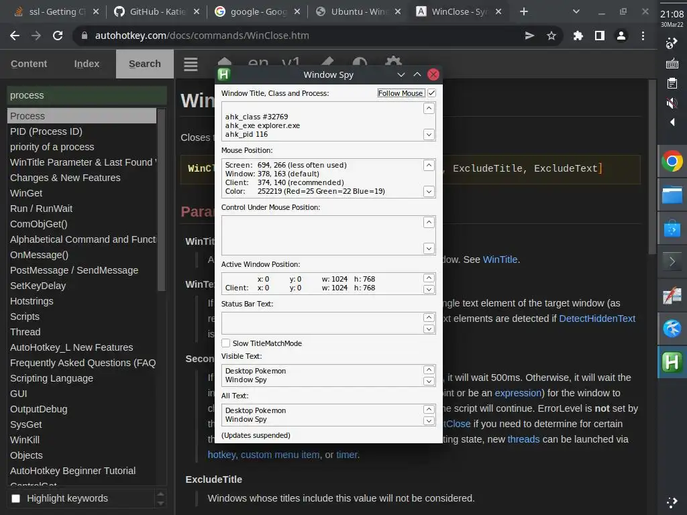Open the blue bird app icon in panel
The width and height of the screenshot is (687, 515).
[672, 329]
